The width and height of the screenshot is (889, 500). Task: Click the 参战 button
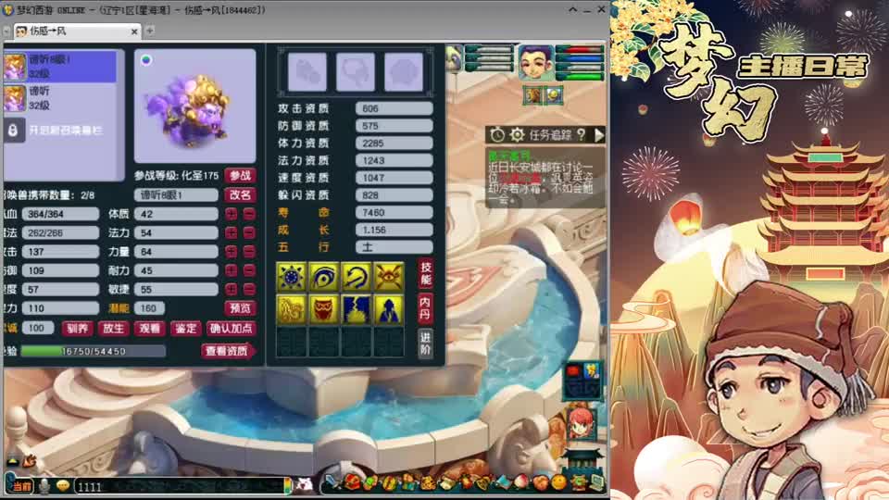(240, 176)
